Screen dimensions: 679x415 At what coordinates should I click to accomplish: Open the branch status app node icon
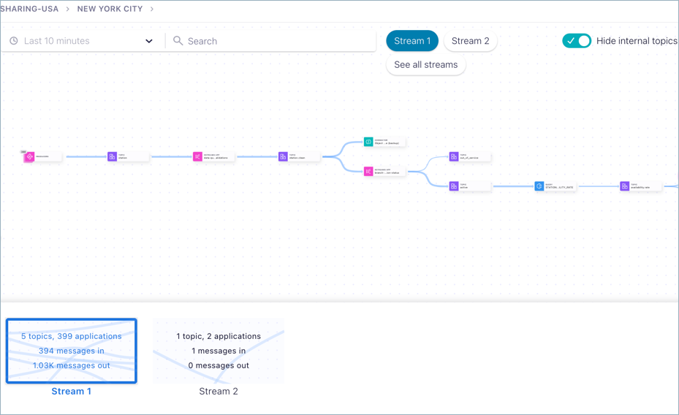[368, 172]
